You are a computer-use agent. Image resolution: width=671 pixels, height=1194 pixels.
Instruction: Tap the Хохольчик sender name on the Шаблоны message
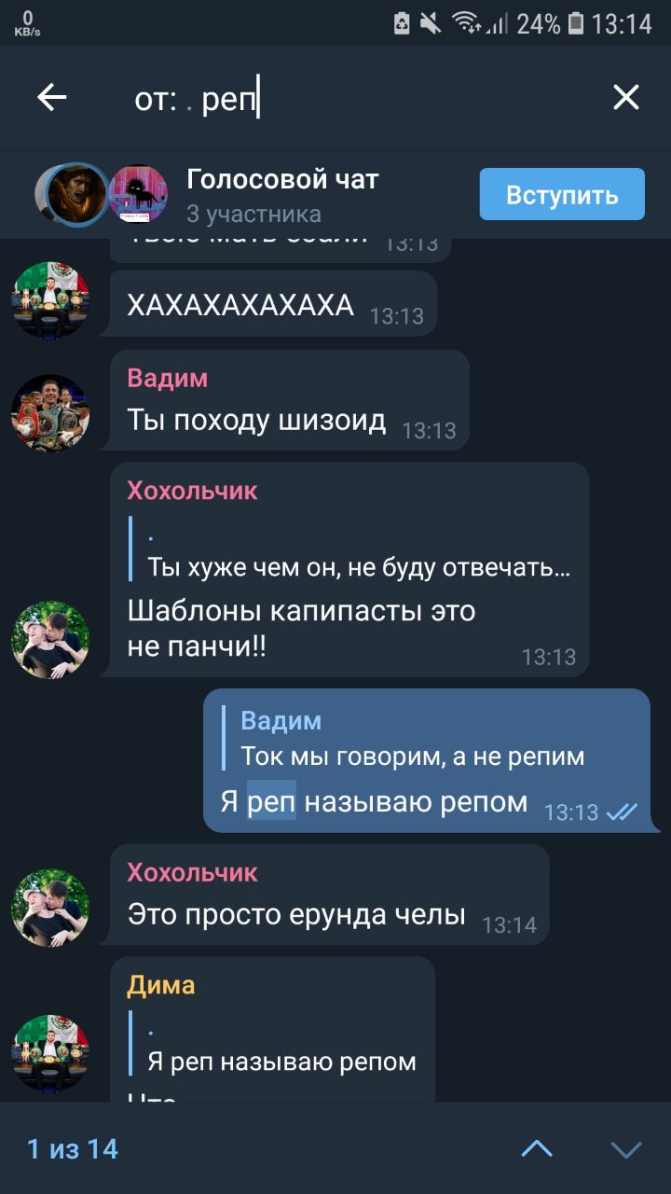click(x=192, y=491)
